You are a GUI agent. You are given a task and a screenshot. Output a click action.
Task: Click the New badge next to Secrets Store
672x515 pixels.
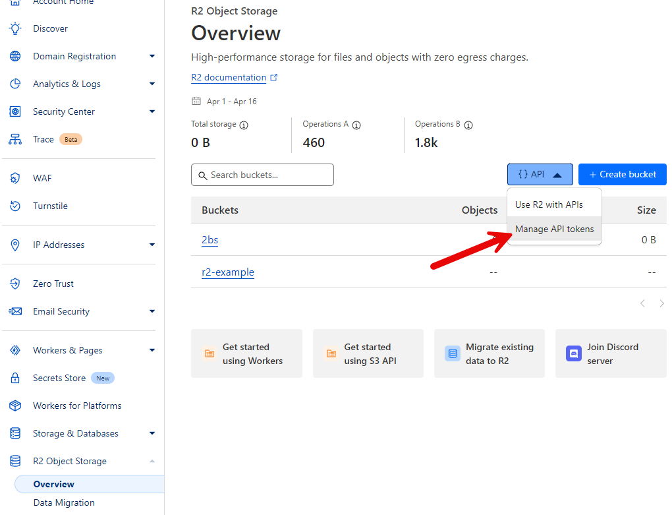103,379
